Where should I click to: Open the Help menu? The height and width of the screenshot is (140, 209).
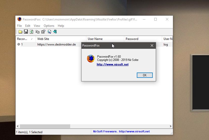[61, 26]
